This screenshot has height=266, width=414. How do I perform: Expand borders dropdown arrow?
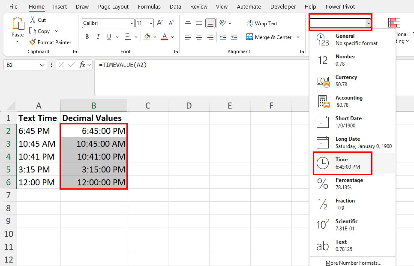pyautogui.click(x=136, y=37)
